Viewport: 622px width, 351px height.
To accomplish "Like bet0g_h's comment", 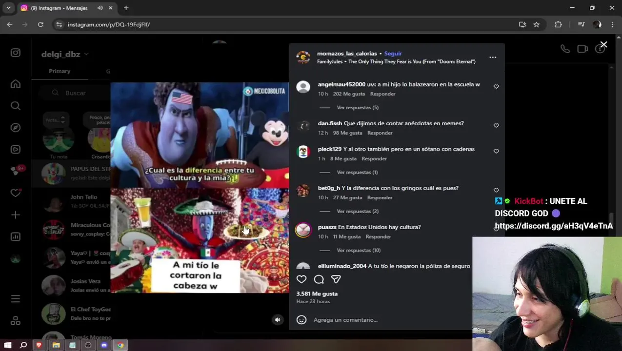I will coord(496,190).
